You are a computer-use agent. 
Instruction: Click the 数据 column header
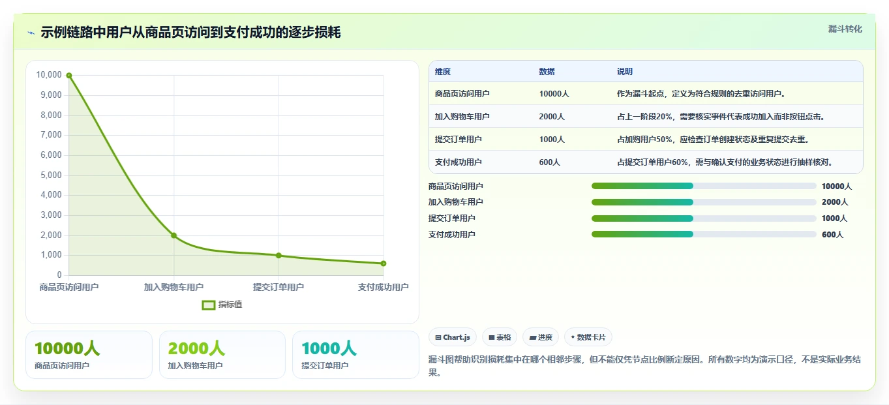coord(547,72)
